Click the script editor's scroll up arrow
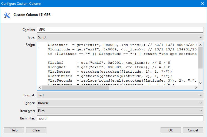This screenshot has height=137, width=207. tap(200, 45)
